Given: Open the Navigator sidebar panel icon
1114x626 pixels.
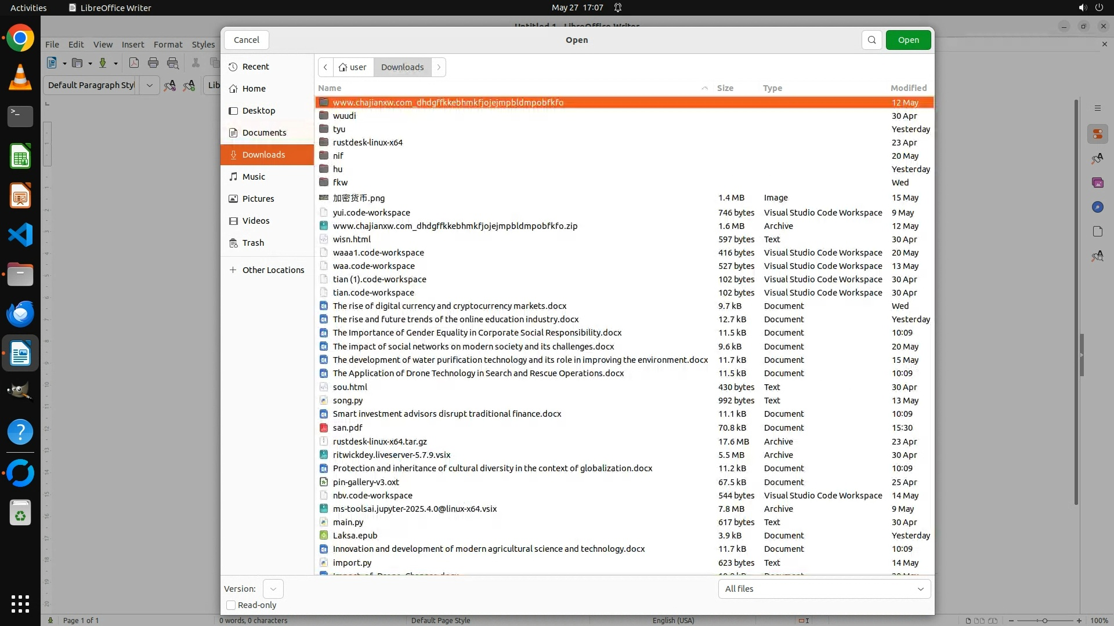Looking at the screenshot, I should 1097,207.
